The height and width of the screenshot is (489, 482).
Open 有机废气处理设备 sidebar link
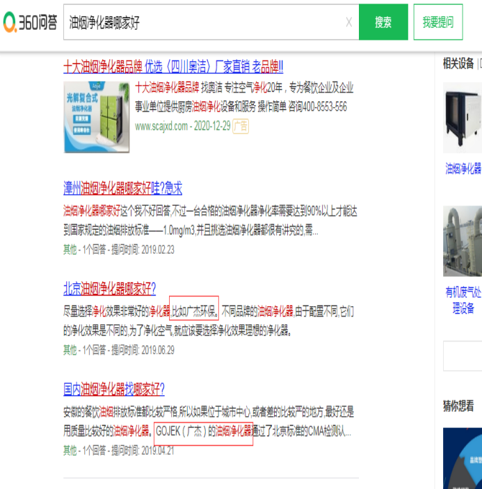(x=463, y=300)
